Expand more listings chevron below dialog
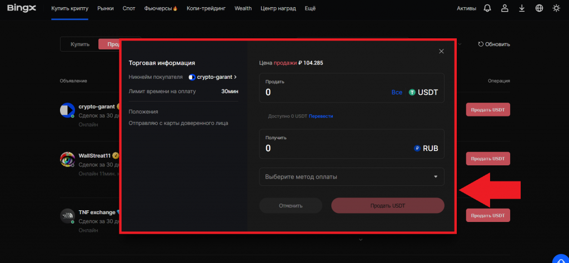The height and width of the screenshot is (263, 569). pyautogui.click(x=360, y=240)
